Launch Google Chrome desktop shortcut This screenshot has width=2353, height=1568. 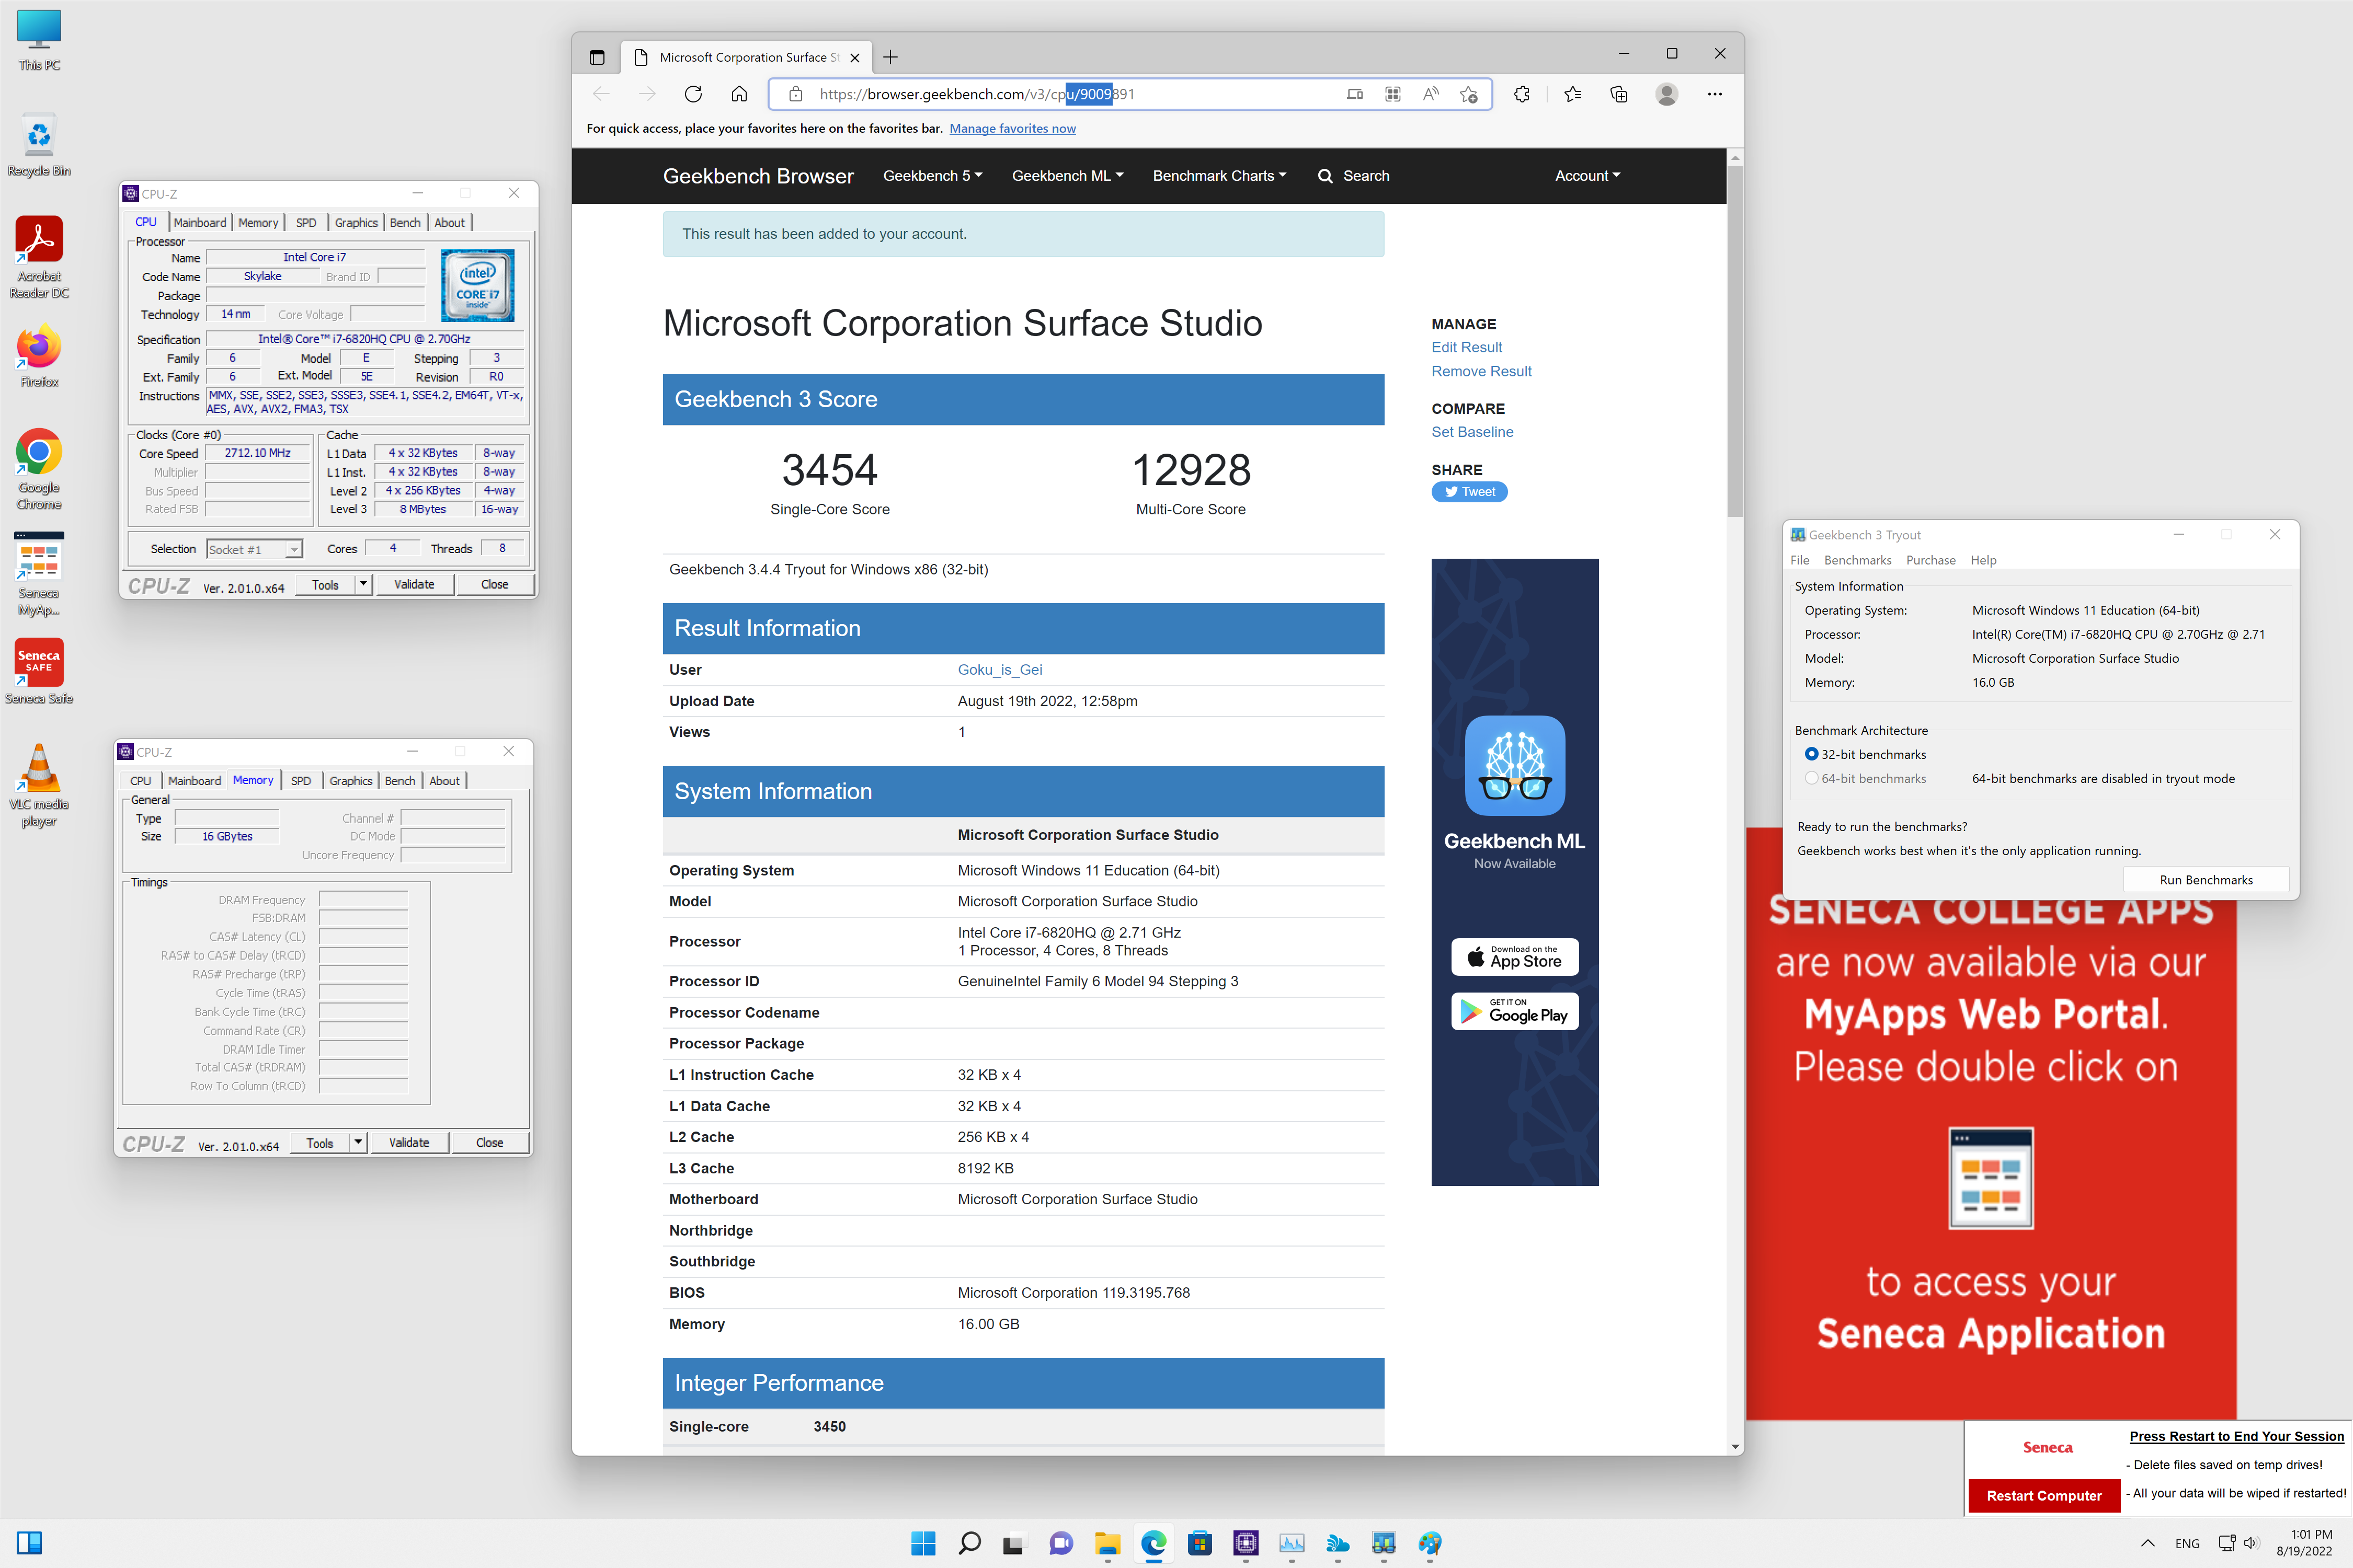click(x=39, y=469)
